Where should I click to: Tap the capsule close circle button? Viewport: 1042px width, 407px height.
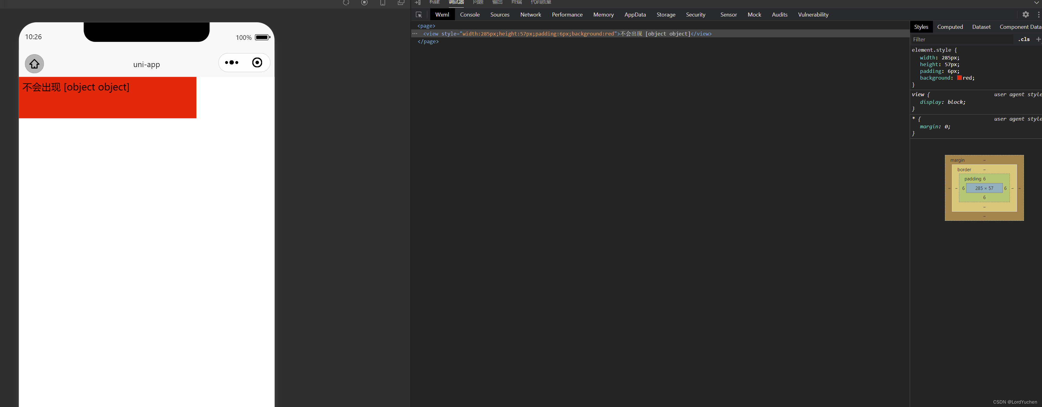click(x=257, y=63)
